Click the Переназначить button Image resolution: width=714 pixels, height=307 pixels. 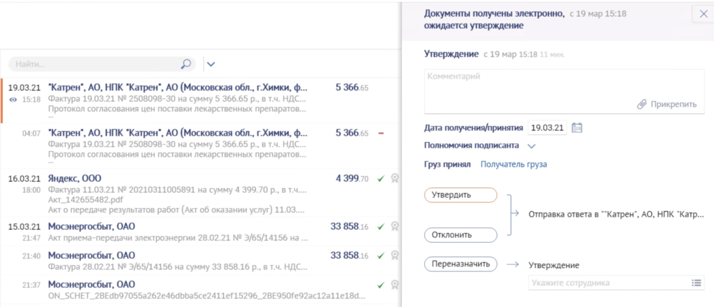tap(460, 265)
